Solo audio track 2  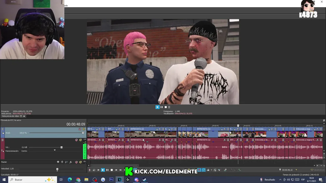[80, 140]
